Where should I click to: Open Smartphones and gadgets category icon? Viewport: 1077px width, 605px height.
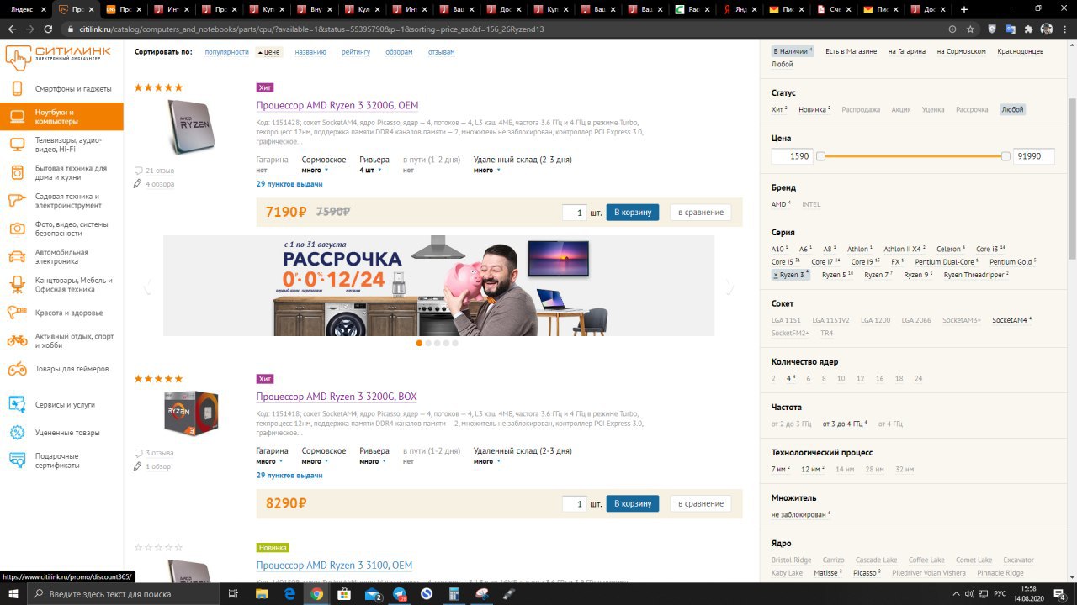coord(17,89)
